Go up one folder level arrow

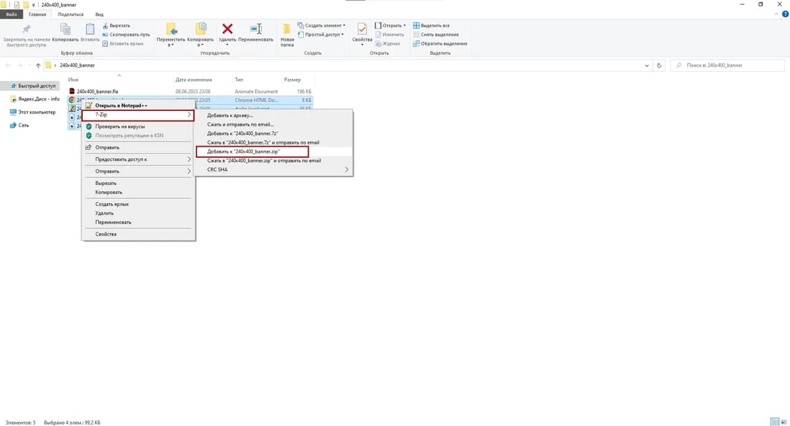[x=38, y=65]
